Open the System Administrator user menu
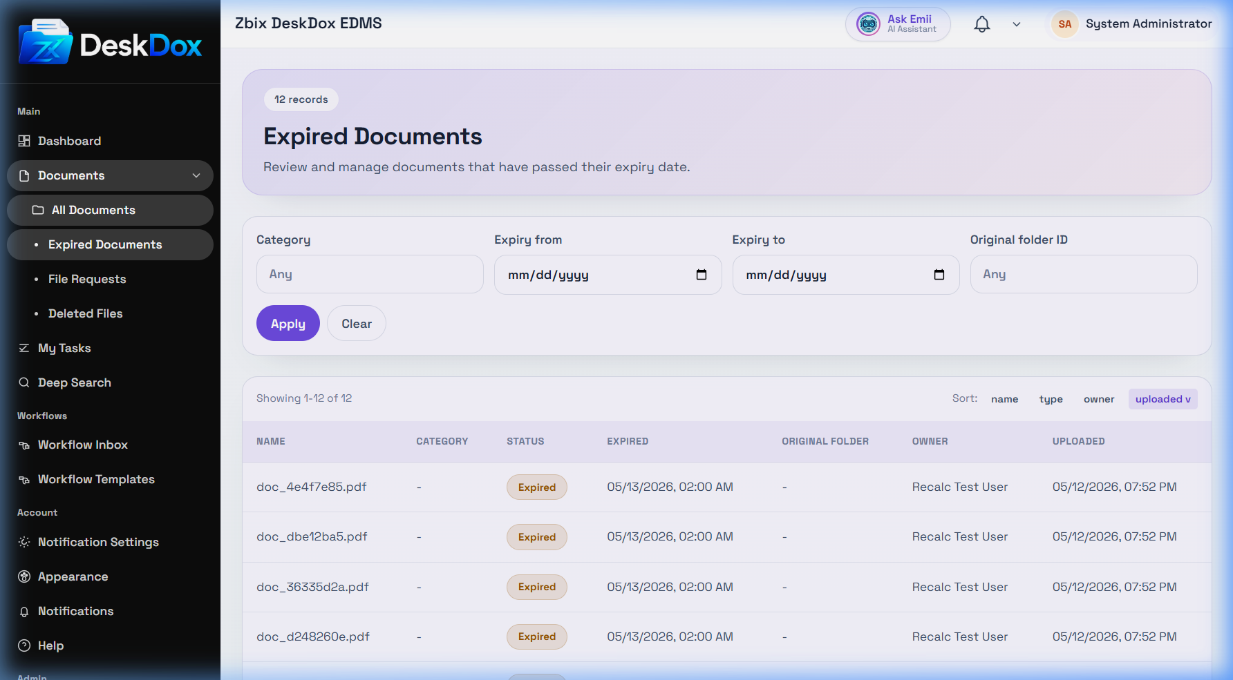Screen dimensions: 1233x680 (1132, 24)
